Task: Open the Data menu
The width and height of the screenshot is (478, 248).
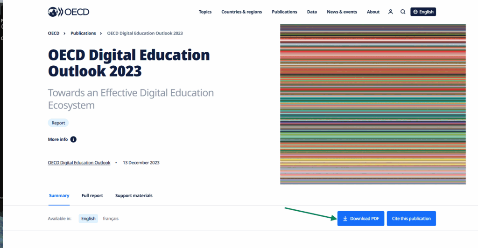Action: (312, 12)
